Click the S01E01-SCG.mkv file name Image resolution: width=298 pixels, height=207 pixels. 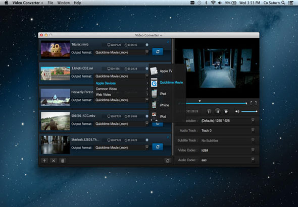click(x=83, y=116)
